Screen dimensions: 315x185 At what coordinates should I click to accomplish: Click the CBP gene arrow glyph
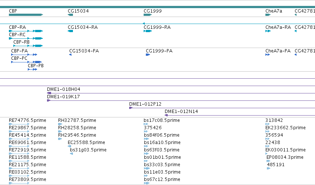(x=26, y=15)
